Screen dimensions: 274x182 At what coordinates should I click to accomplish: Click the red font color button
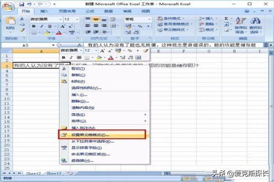pos(59,33)
